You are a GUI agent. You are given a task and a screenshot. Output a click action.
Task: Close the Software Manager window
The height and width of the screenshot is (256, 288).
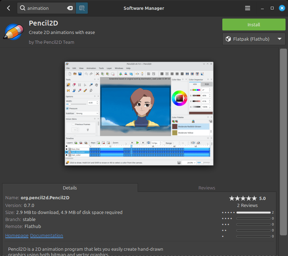pyautogui.click(x=282, y=8)
